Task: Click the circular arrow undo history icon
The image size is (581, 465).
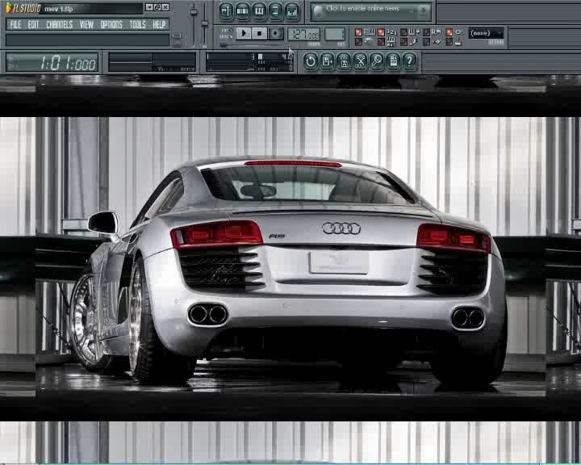Action: pyautogui.click(x=311, y=61)
